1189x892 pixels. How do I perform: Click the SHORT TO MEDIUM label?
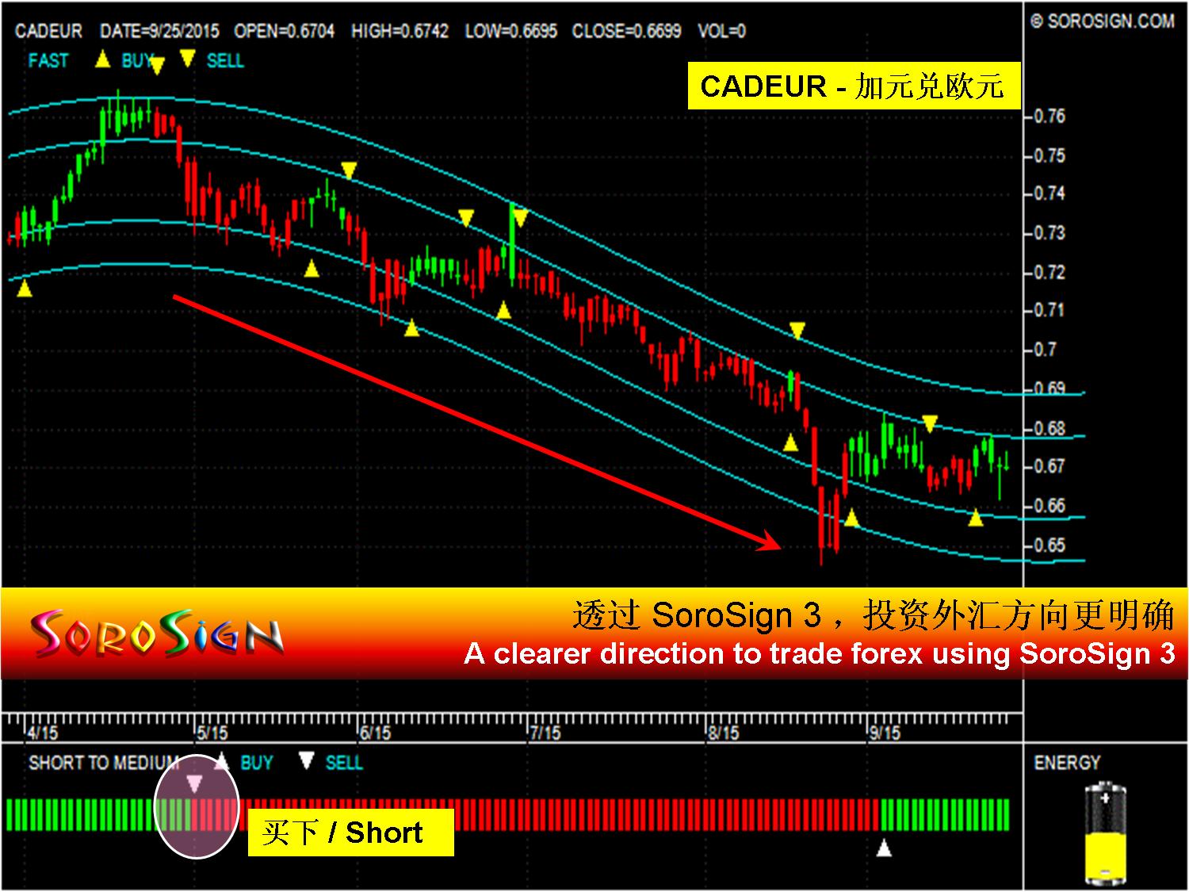[103, 763]
